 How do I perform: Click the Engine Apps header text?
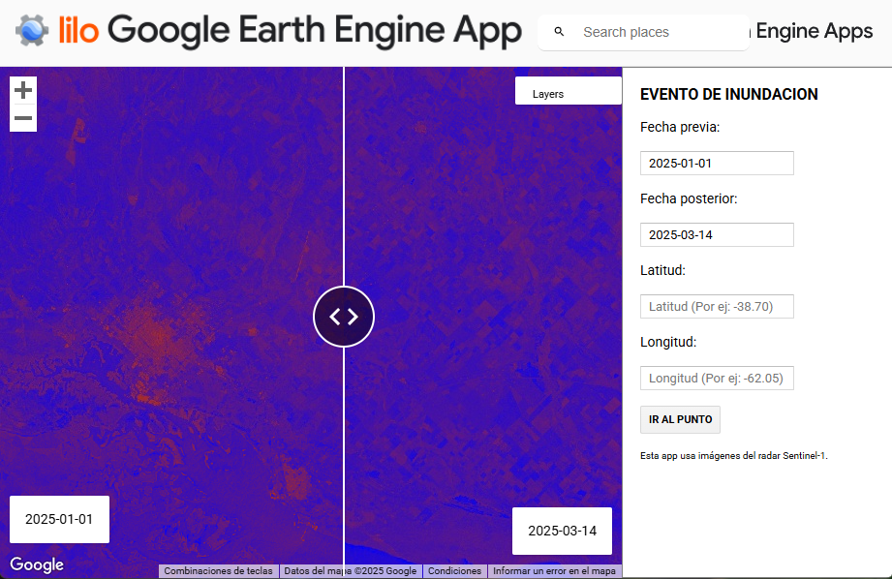click(815, 31)
